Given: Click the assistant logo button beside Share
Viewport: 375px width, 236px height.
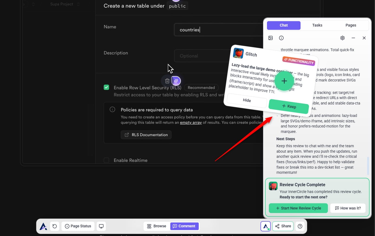Looking at the screenshot, I should click(265, 226).
